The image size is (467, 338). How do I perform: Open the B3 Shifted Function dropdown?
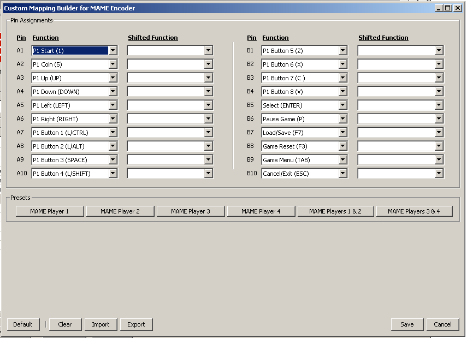pyautogui.click(x=439, y=78)
